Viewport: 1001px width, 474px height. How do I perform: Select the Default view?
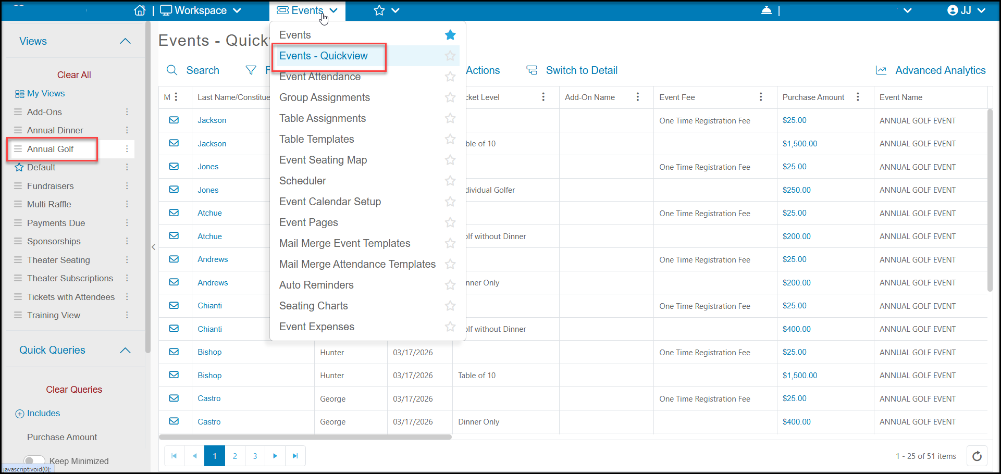pyautogui.click(x=41, y=167)
